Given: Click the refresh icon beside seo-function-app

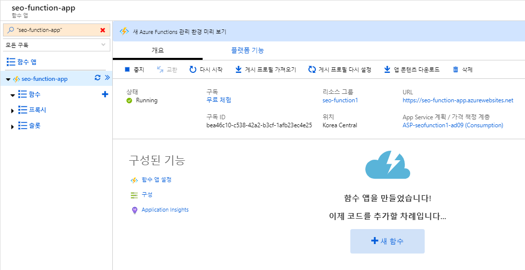Looking at the screenshot, I should 97,78.
